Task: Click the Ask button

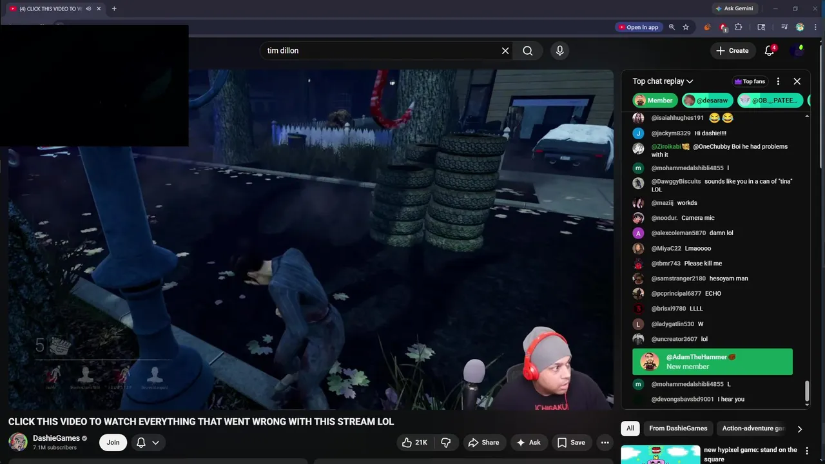Action: pyautogui.click(x=528, y=442)
